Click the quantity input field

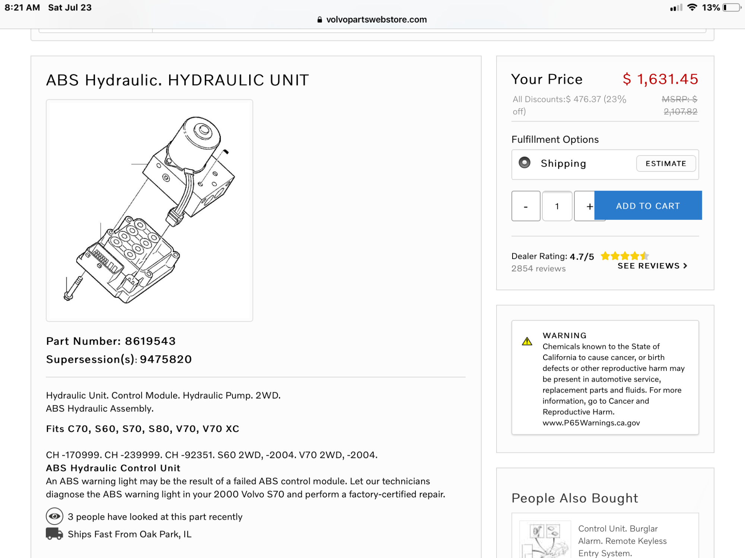click(x=557, y=206)
